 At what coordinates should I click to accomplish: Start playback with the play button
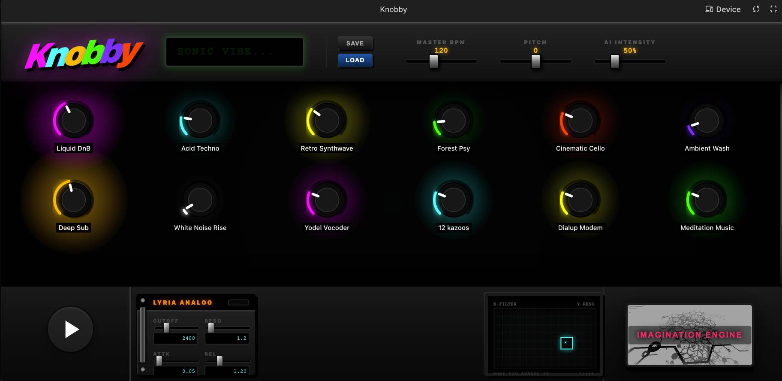pos(71,330)
